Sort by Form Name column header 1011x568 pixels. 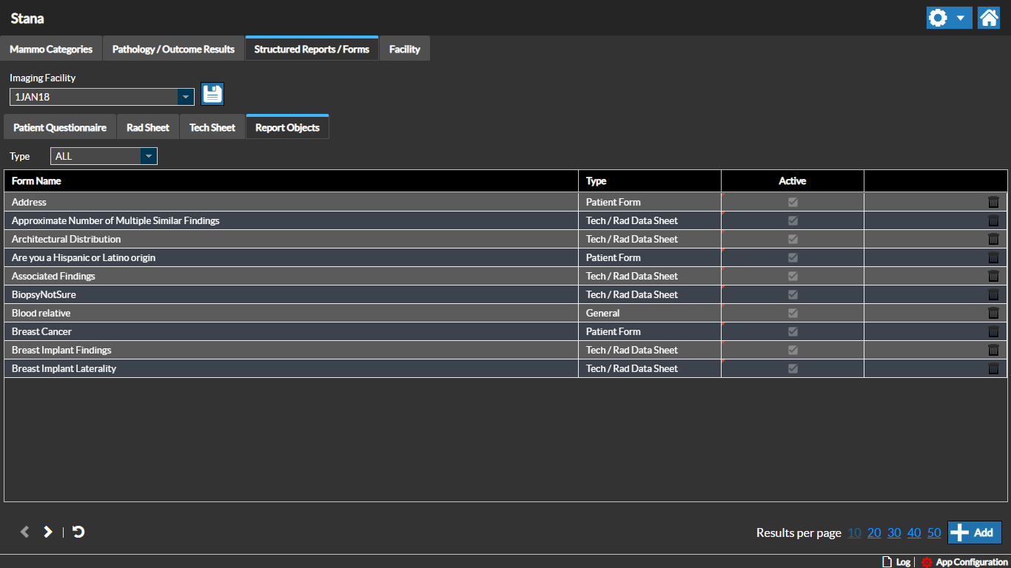(x=37, y=181)
